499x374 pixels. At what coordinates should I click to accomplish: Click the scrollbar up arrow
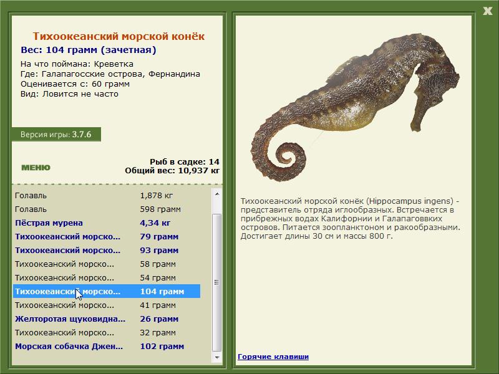tap(217, 194)
